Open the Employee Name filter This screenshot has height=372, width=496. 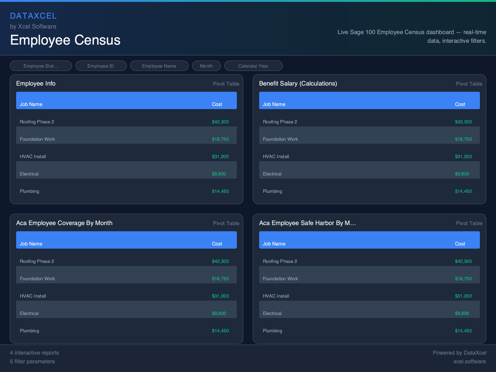point(159,65)
